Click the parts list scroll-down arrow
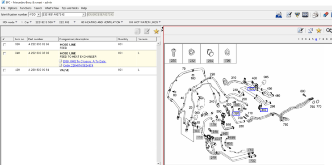The width and height of the screenshot is (332, 165). [158, 163]
